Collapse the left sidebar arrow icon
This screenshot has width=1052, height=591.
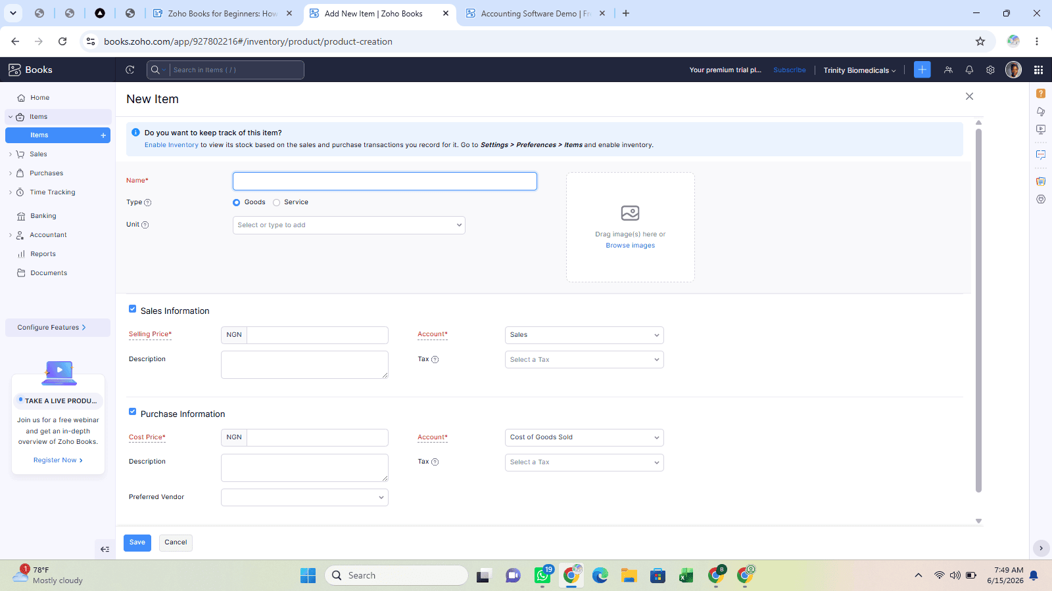tap(105, 549)
